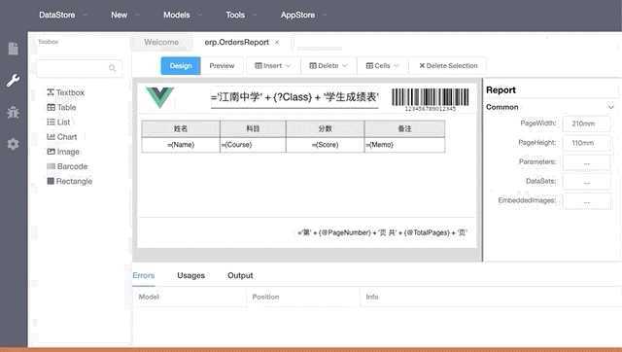622x352 pixels.
Task: Switch to Preview mode
Action: [222, 66]
